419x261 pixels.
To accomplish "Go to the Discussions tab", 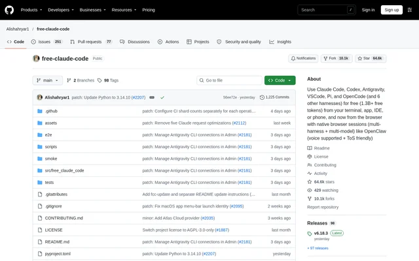I will pos(135,42).
